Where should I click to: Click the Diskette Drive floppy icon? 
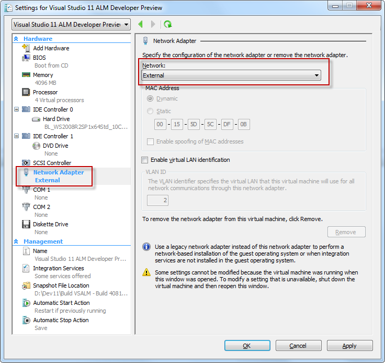tap(26, 224)
